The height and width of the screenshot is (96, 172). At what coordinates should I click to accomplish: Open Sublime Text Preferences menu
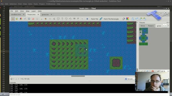51,4
